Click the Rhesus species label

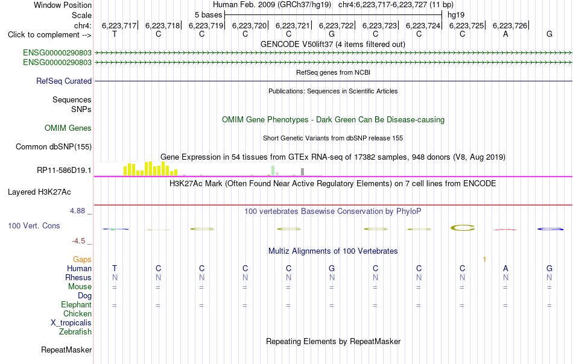point(78,277)
